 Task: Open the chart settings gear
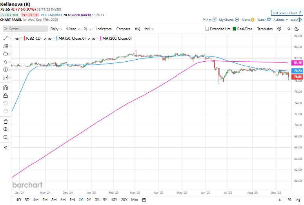point(279,29)
